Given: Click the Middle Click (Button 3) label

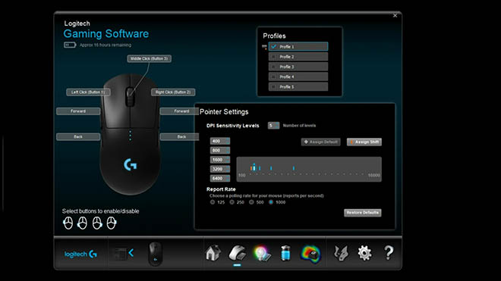Looking at the screenshot, I should click(x=150, y=58).
